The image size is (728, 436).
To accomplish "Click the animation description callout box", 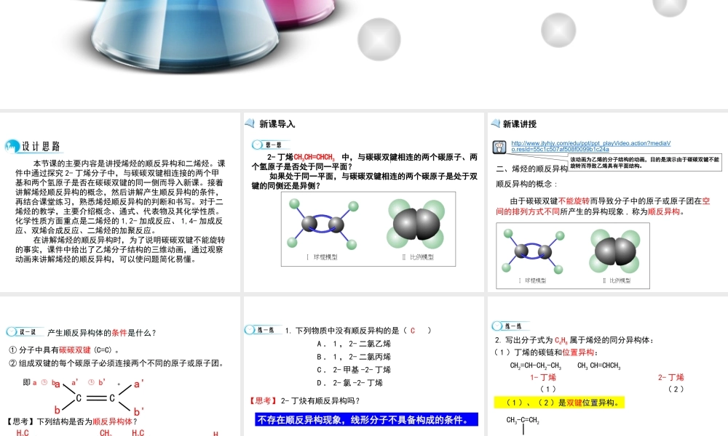I will tap(643, 162).
